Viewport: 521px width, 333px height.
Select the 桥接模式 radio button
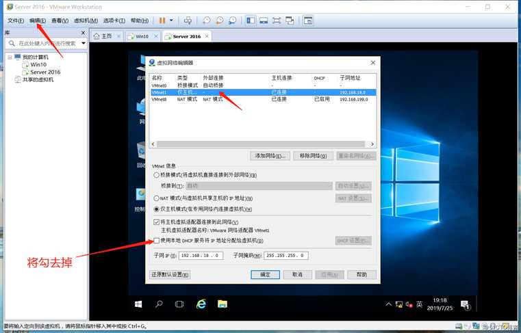tap(156, 175)
